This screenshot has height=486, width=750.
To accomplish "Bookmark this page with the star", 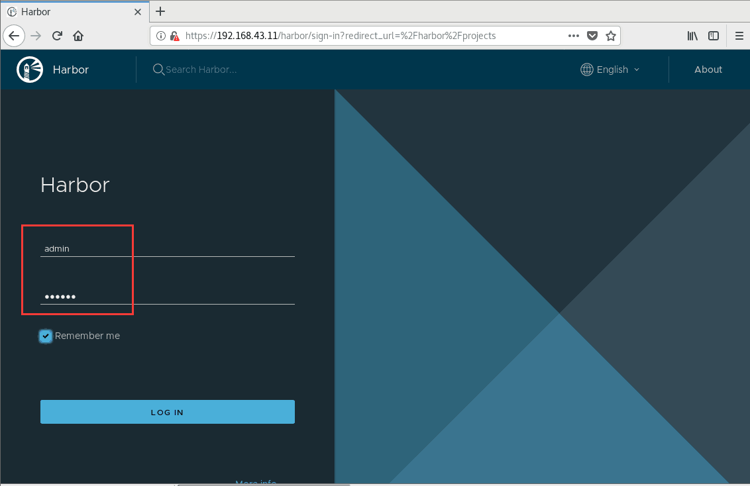I will tap(611, 36).
